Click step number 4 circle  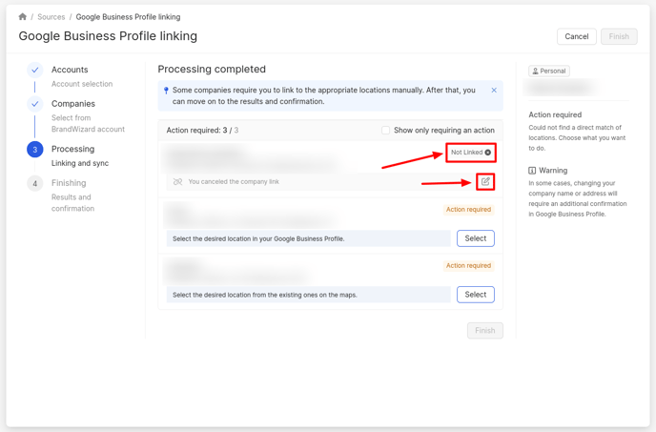click(35, 183)
